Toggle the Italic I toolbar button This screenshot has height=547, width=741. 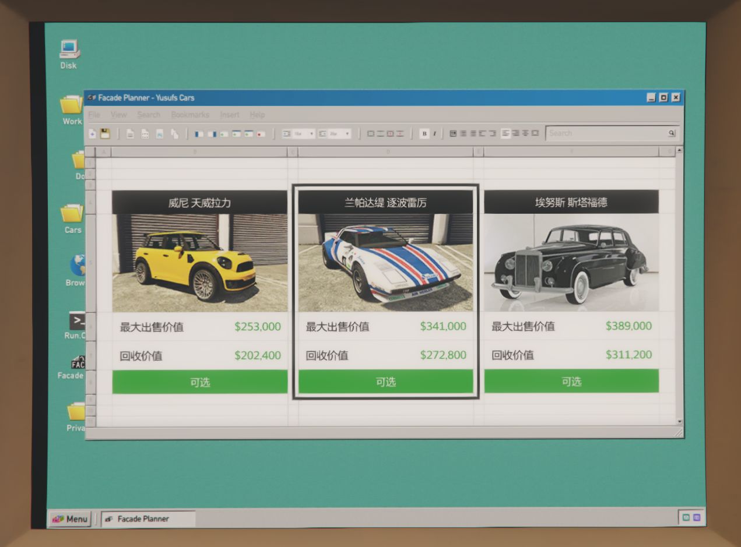tap(434, 133)
